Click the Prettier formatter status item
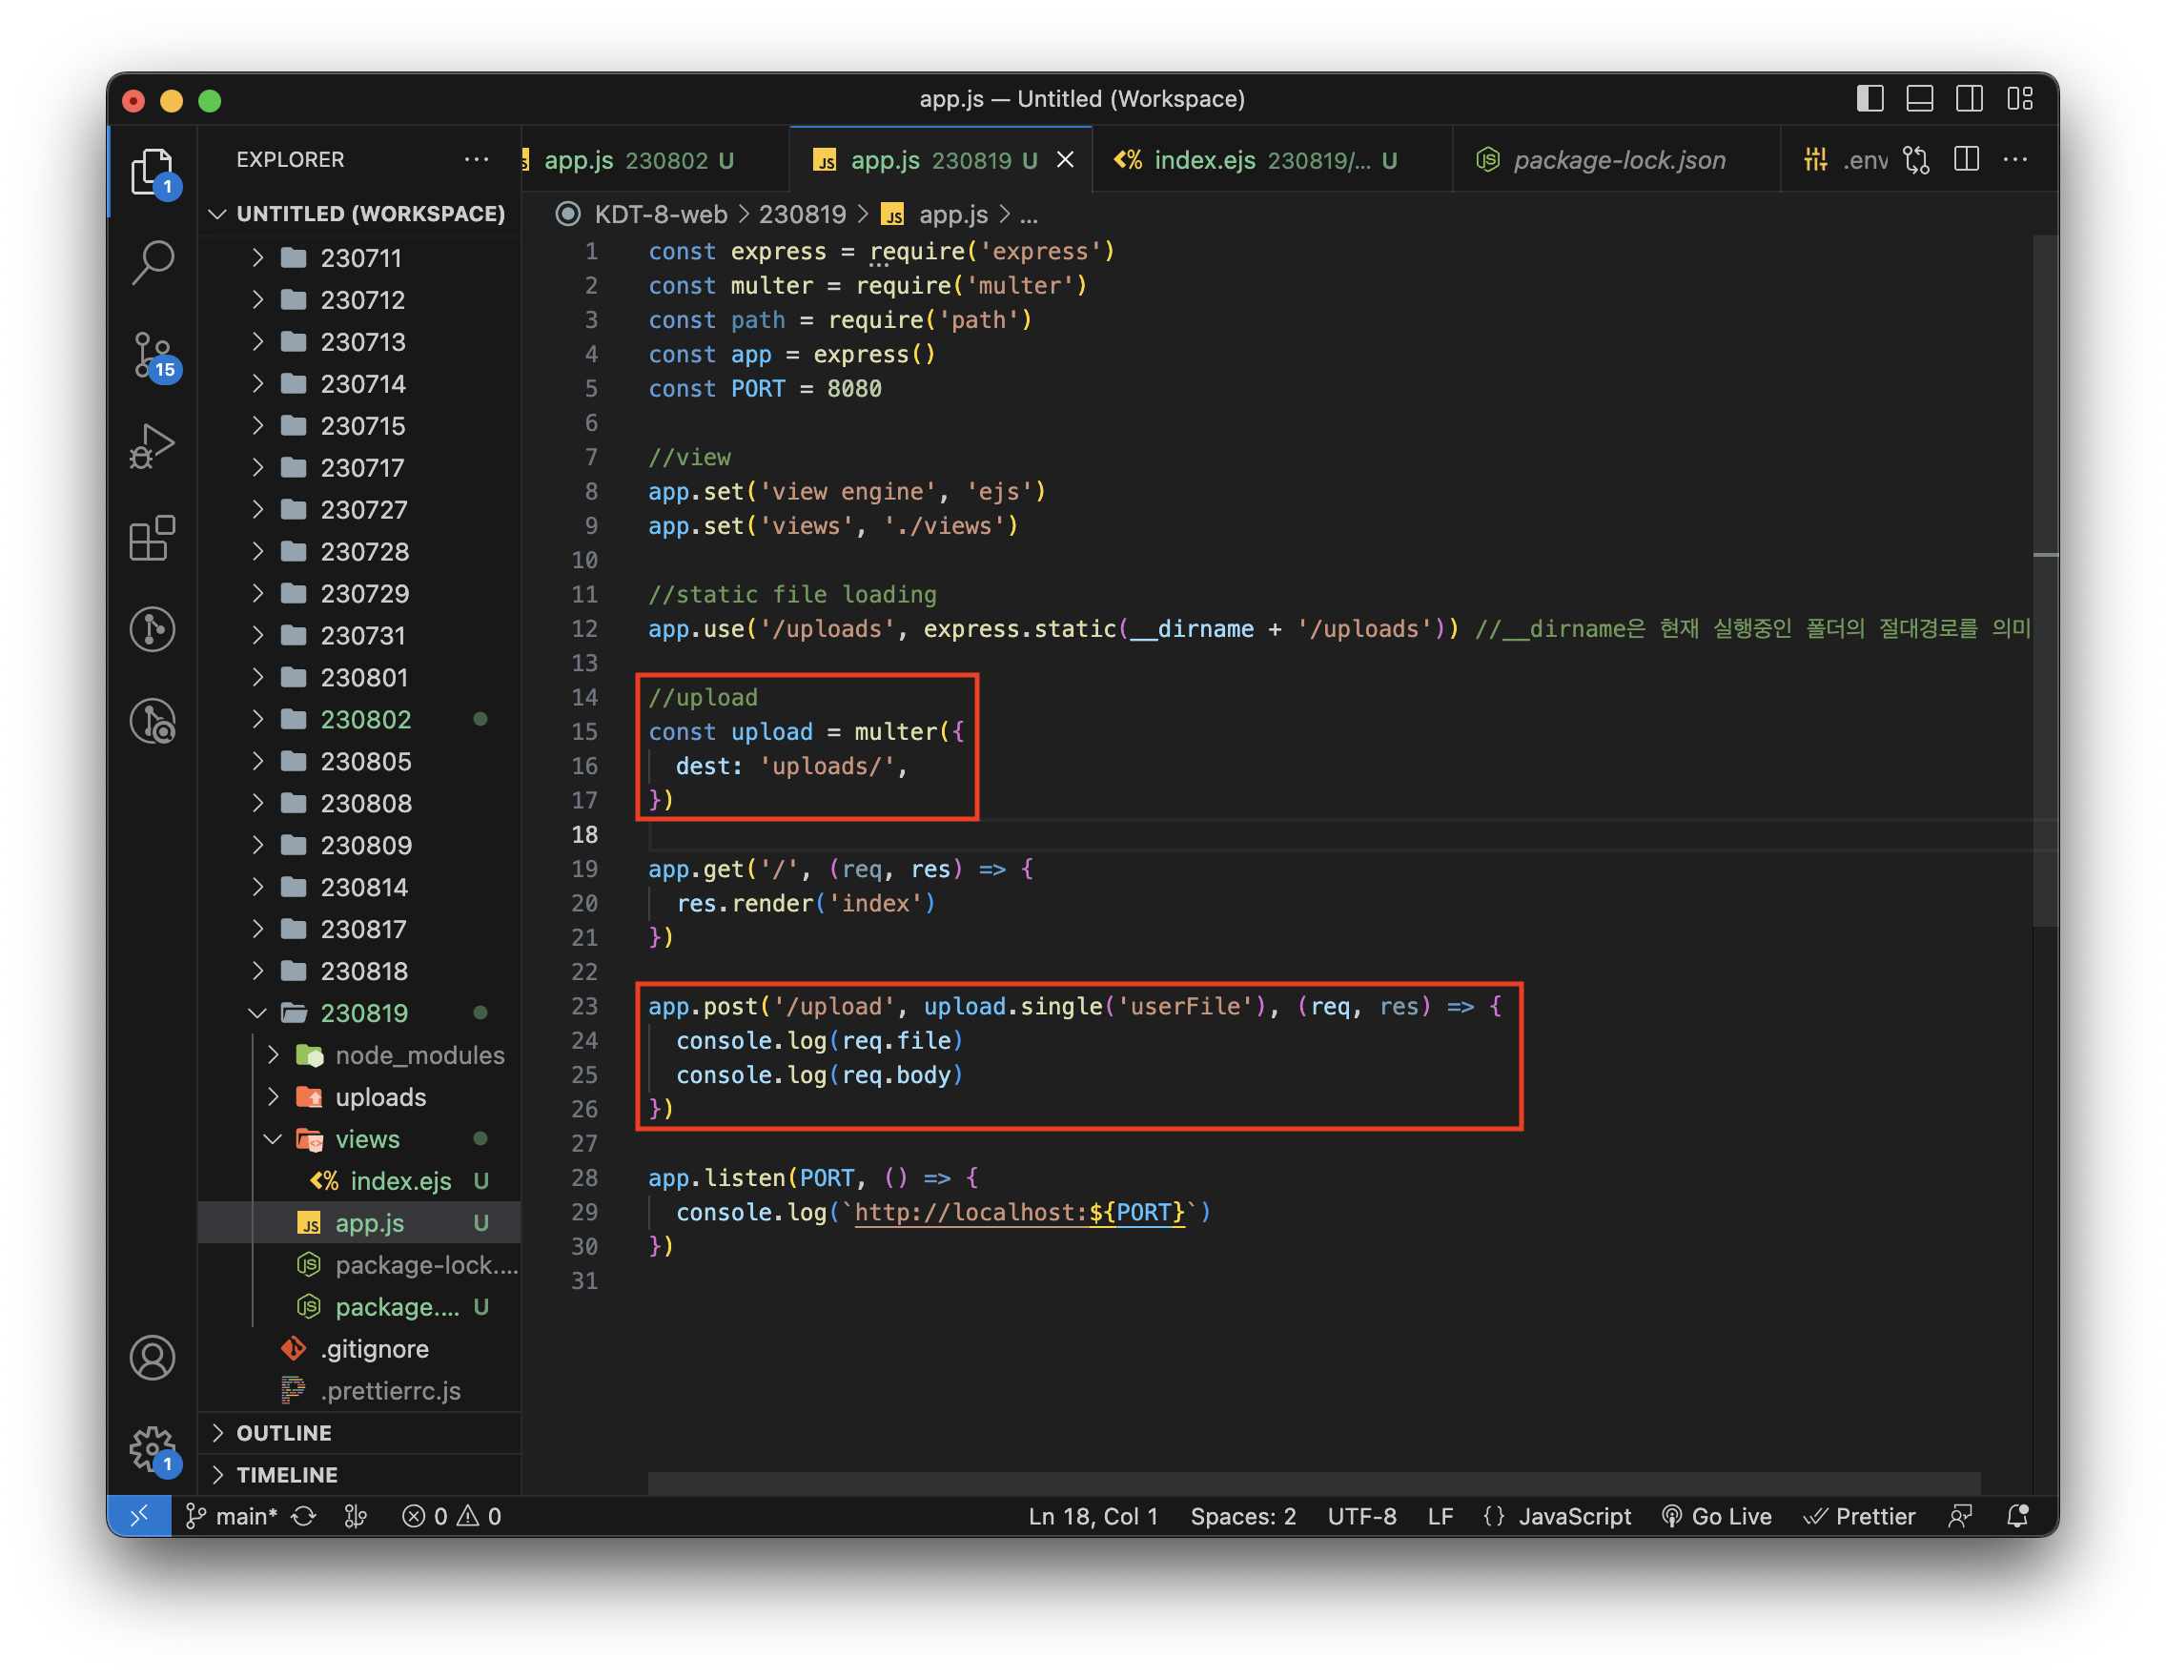 coord(1860,1516)
